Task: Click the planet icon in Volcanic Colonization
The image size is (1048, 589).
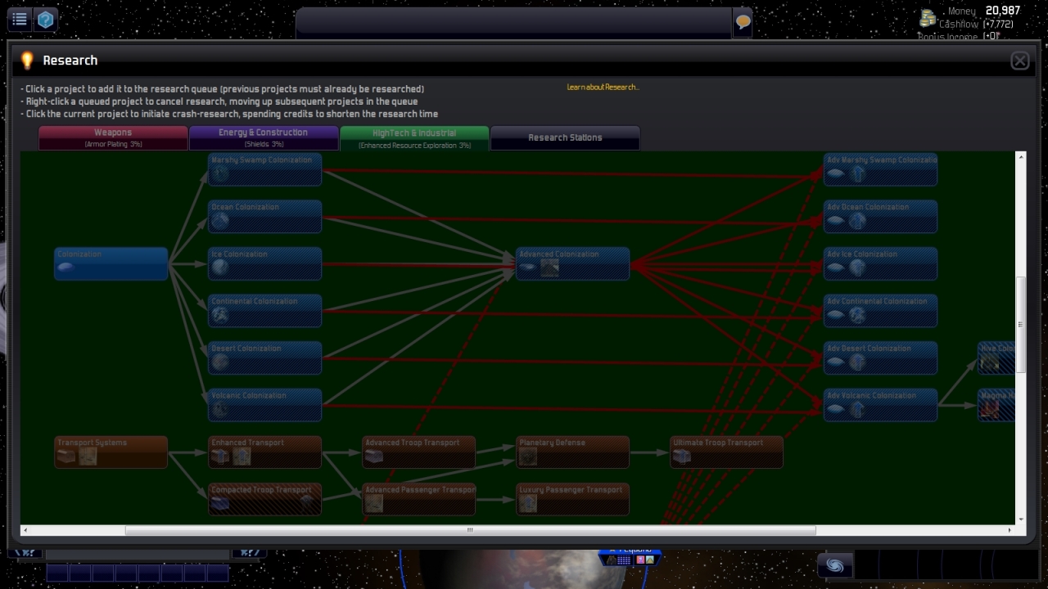Action: pos(220,409)
